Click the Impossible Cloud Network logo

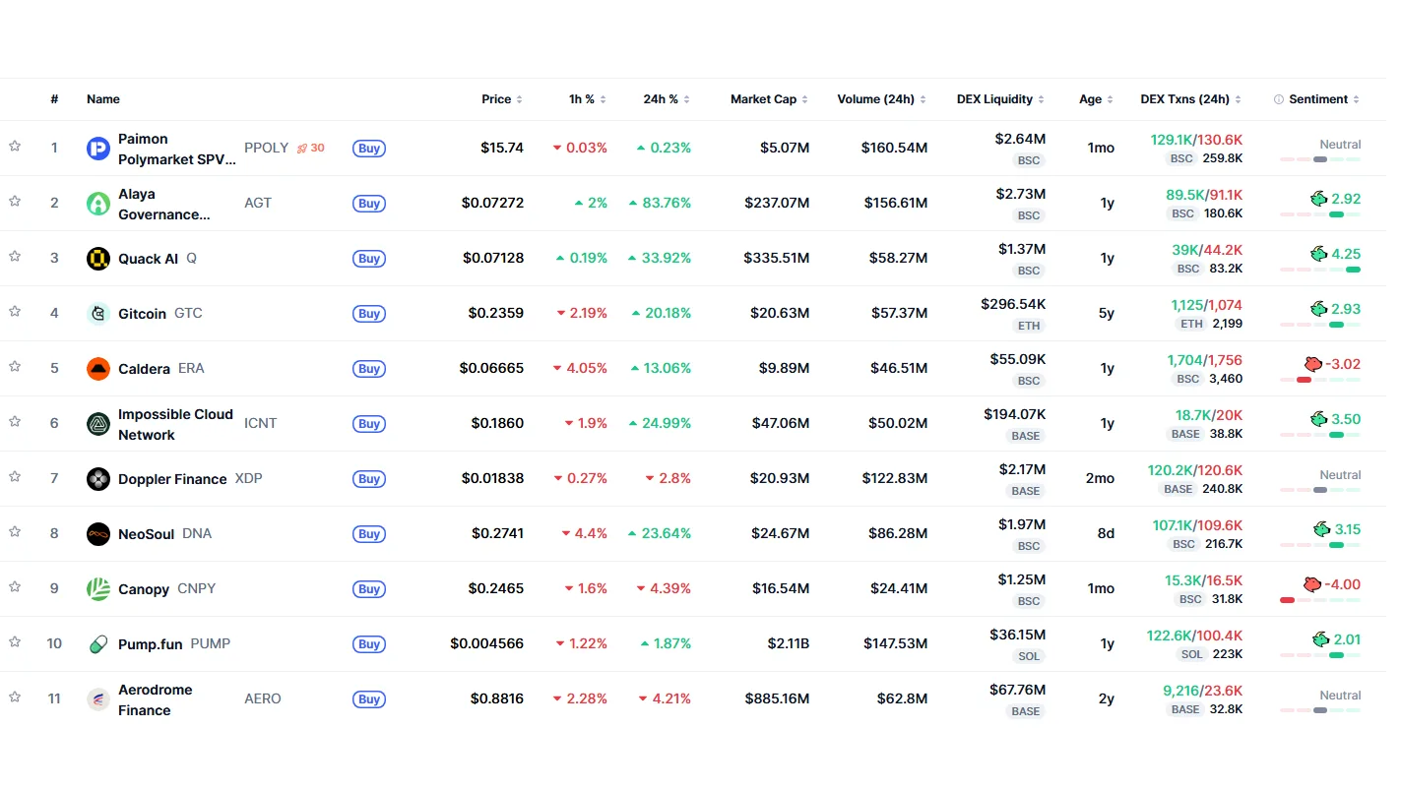[x=97, y=424]
